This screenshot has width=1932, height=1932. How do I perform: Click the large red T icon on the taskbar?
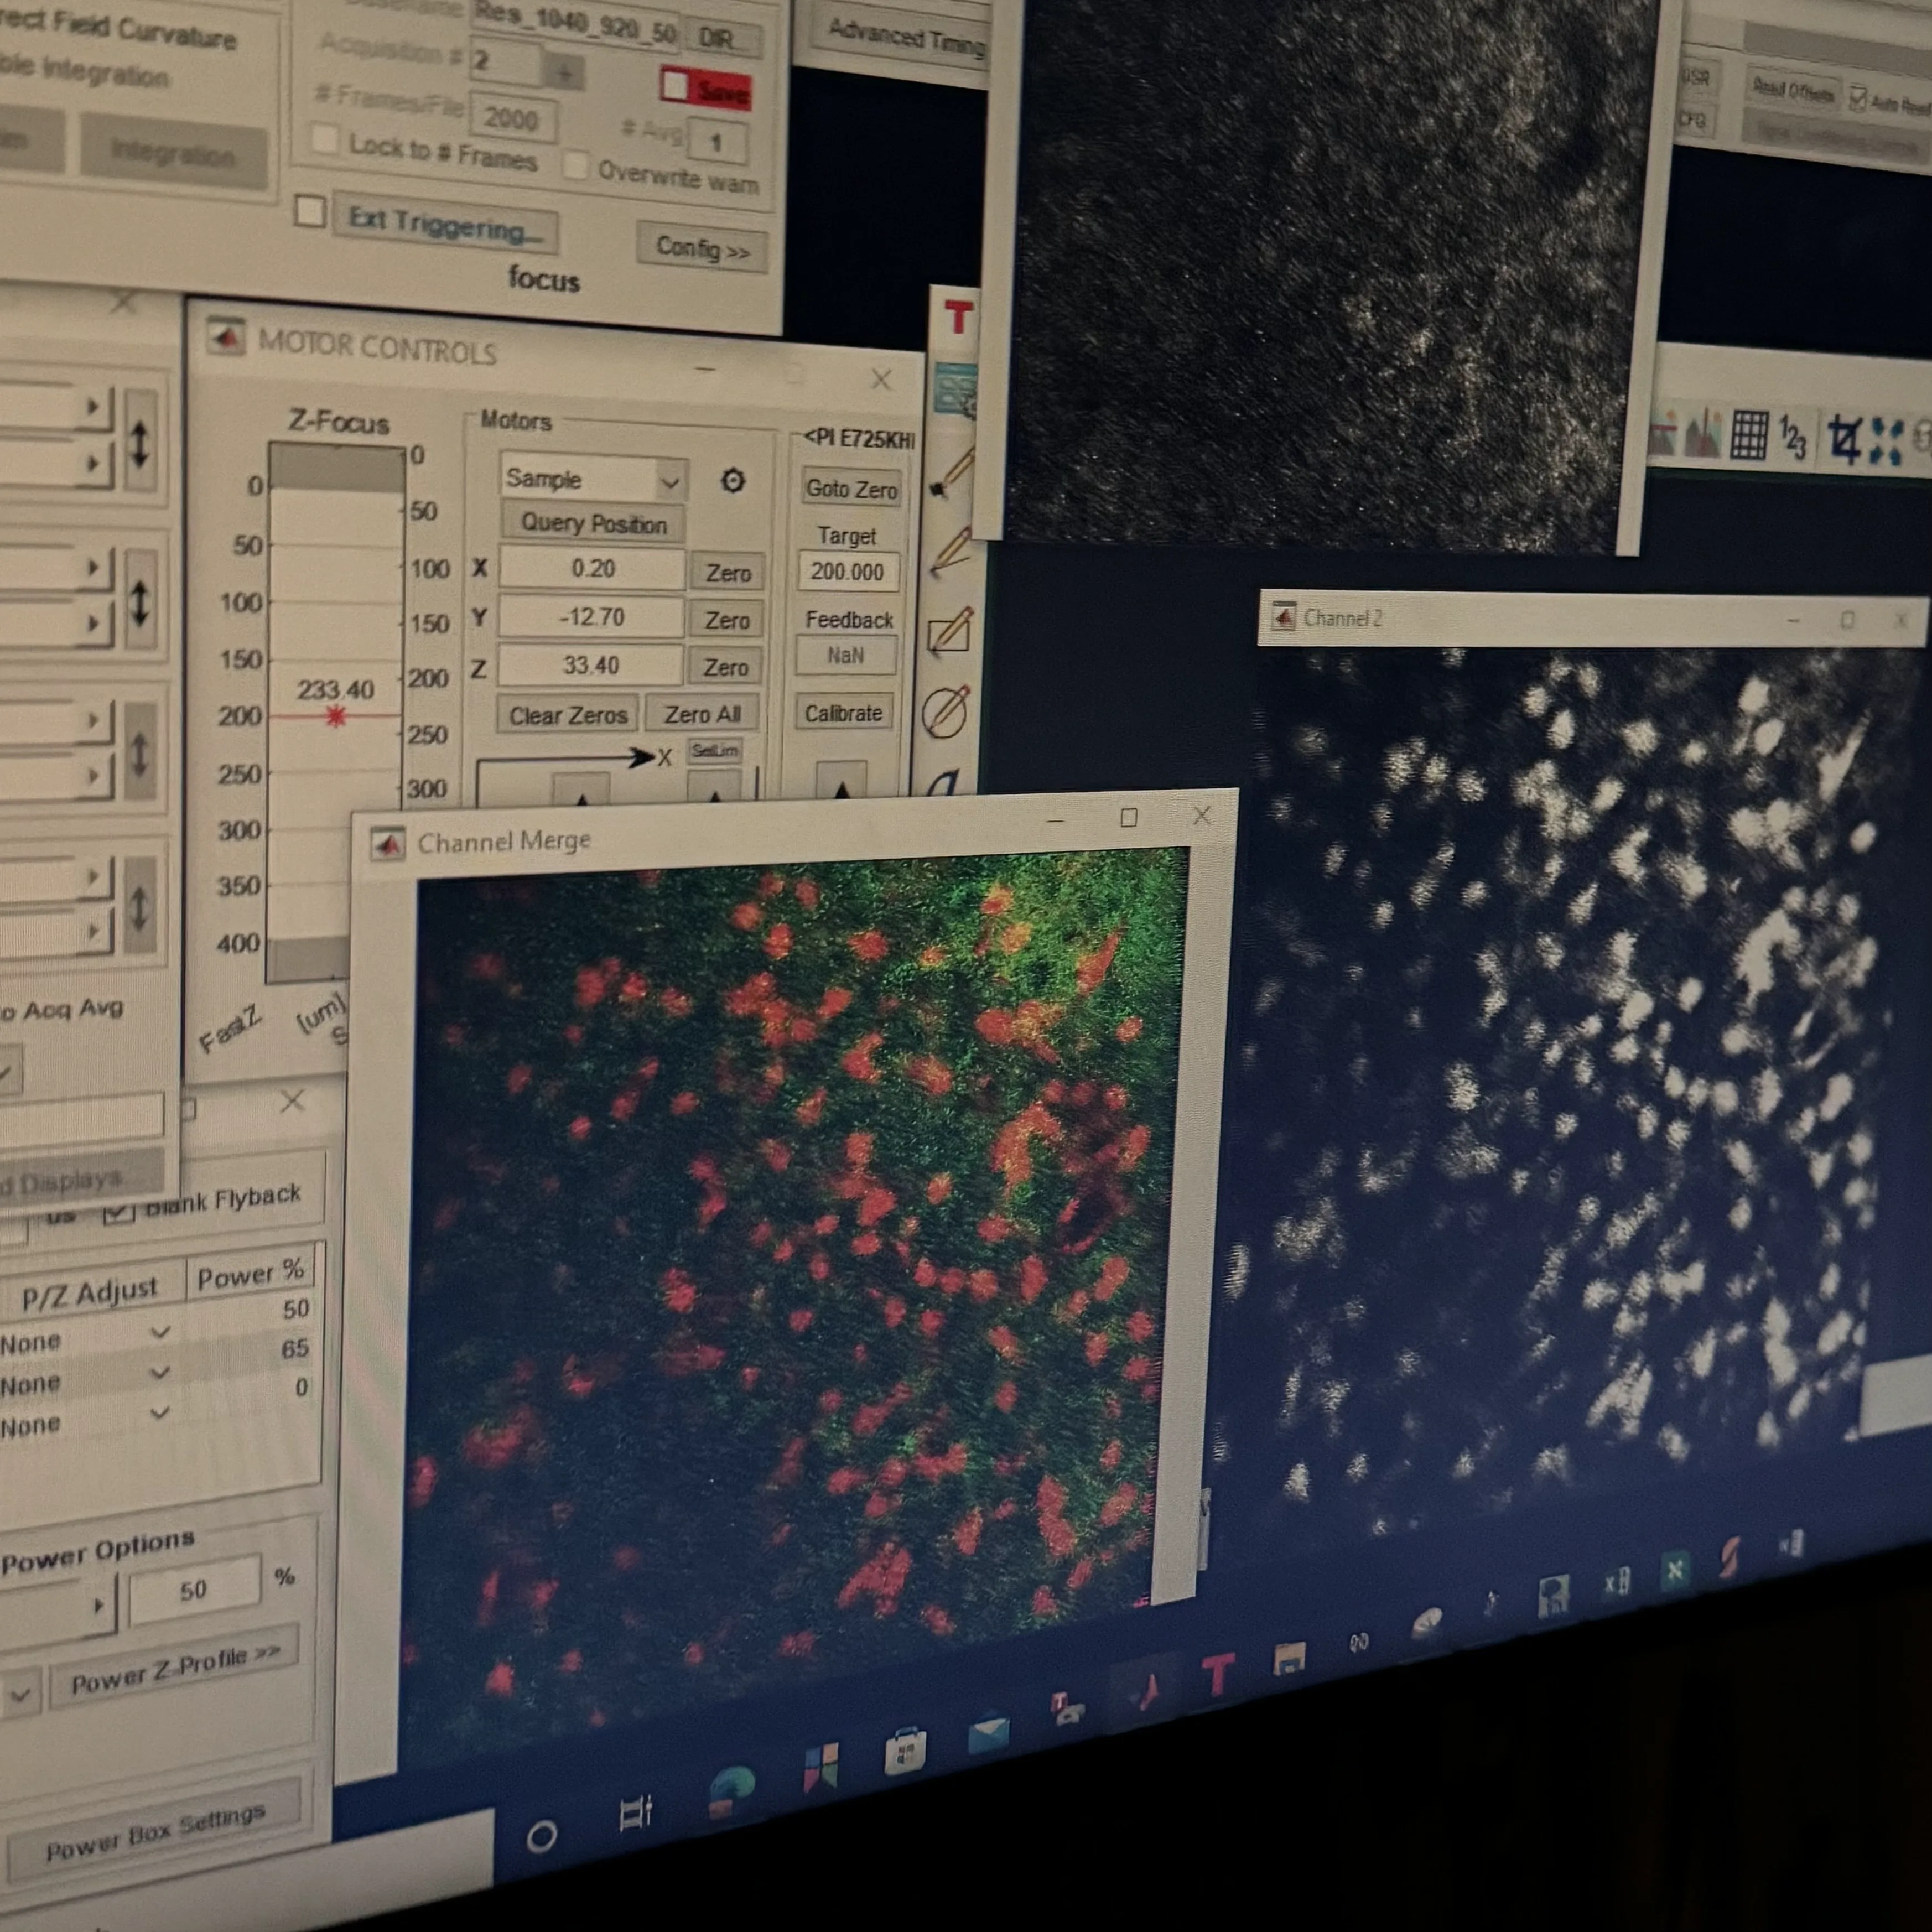(1218, 1674)
